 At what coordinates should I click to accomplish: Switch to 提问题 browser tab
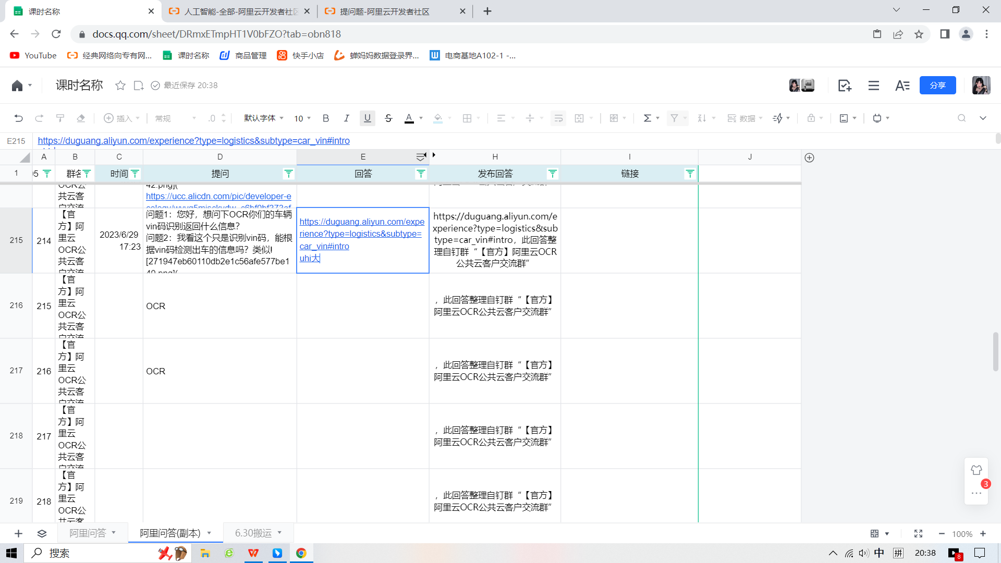[395, 11]
